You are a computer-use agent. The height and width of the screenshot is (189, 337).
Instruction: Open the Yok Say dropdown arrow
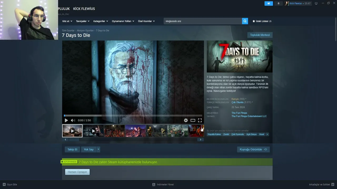pyautogui.click(x=98, y=149)
